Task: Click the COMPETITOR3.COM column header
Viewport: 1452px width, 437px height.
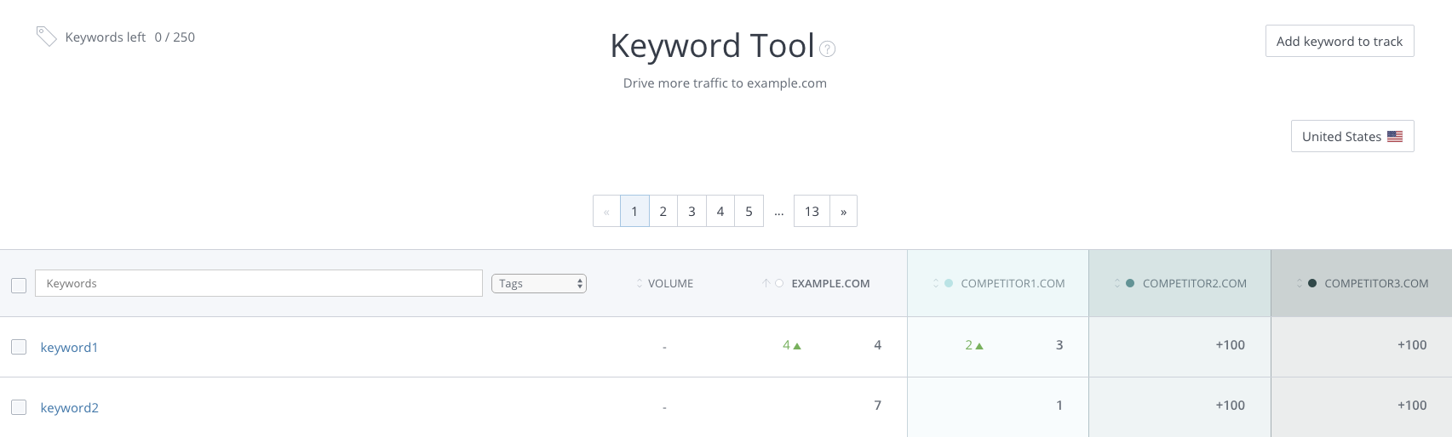Action: click(x=1376, y=284)
